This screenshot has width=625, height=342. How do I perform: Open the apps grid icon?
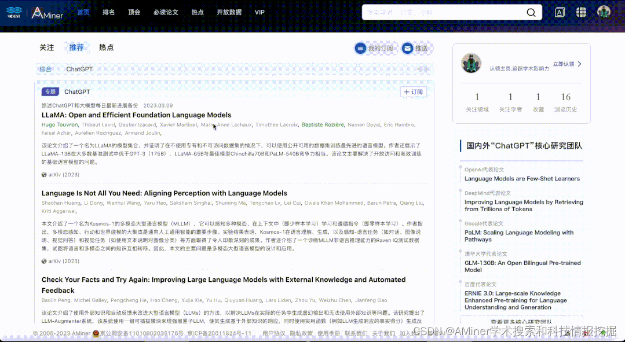pos(581,12)
